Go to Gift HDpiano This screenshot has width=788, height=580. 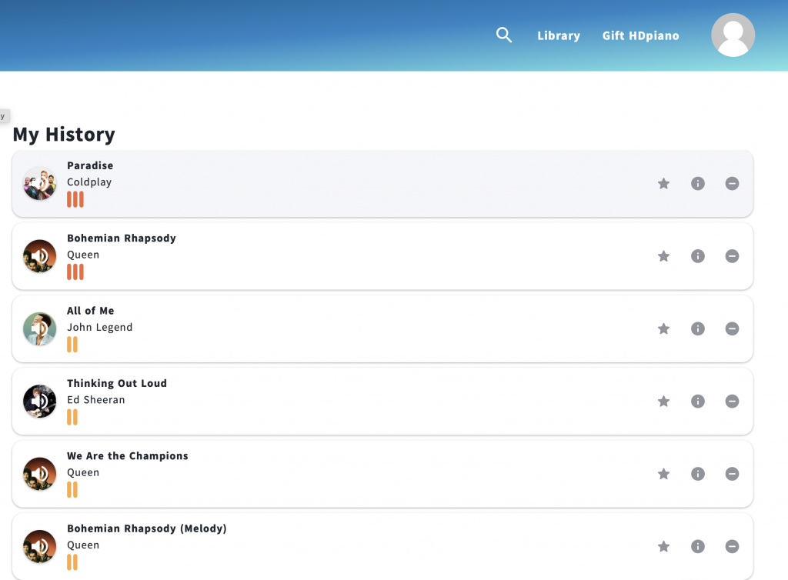641,35
